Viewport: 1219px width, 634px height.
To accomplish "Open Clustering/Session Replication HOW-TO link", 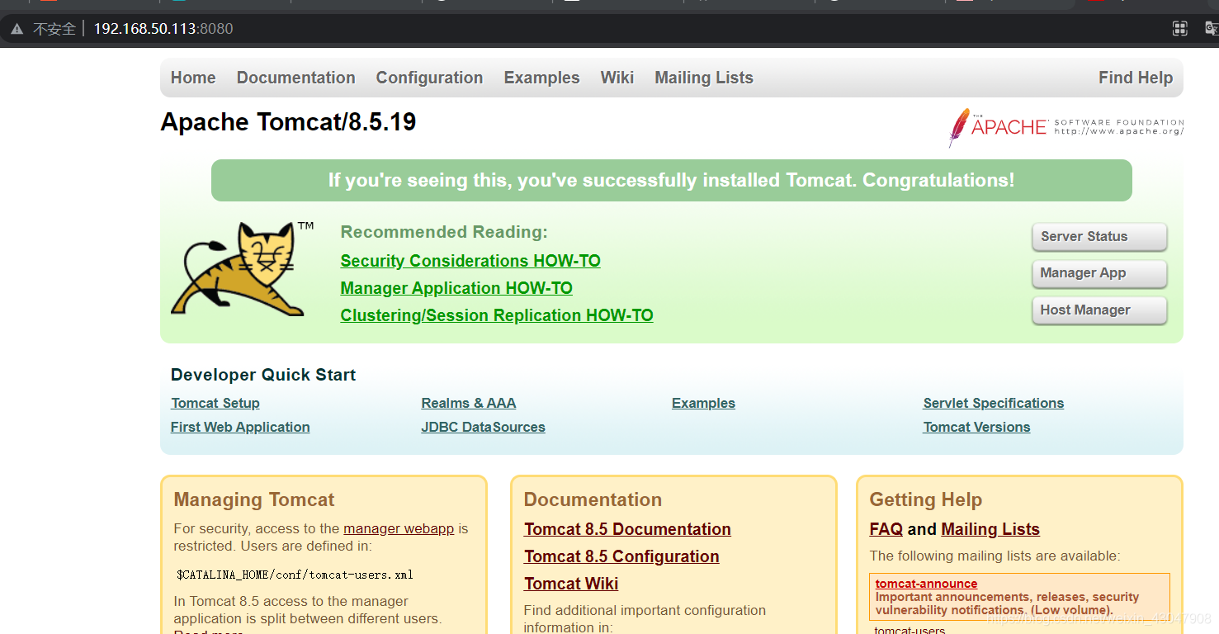I will point(497,315).
